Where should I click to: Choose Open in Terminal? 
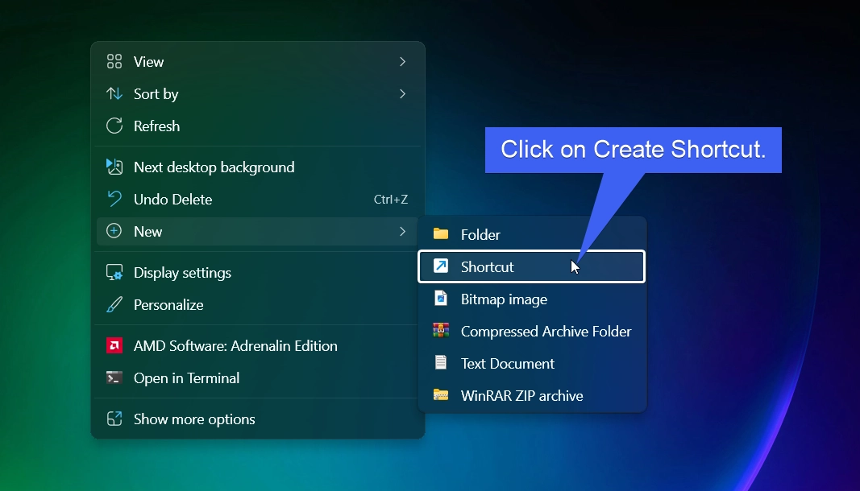pyautogui.click(x=257, y=378)
